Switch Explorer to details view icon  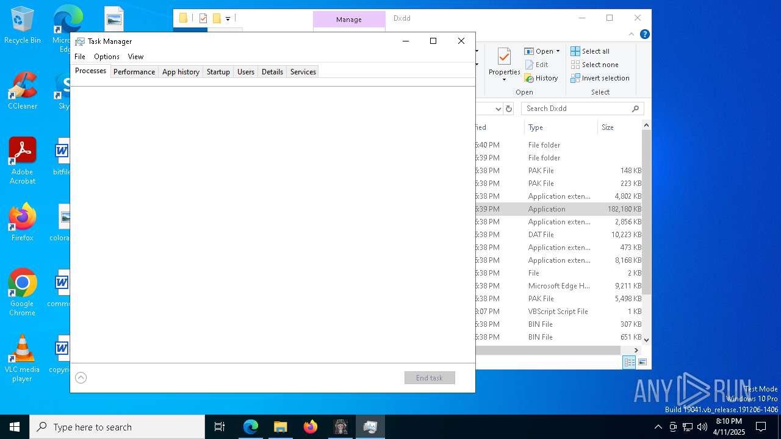629,362
